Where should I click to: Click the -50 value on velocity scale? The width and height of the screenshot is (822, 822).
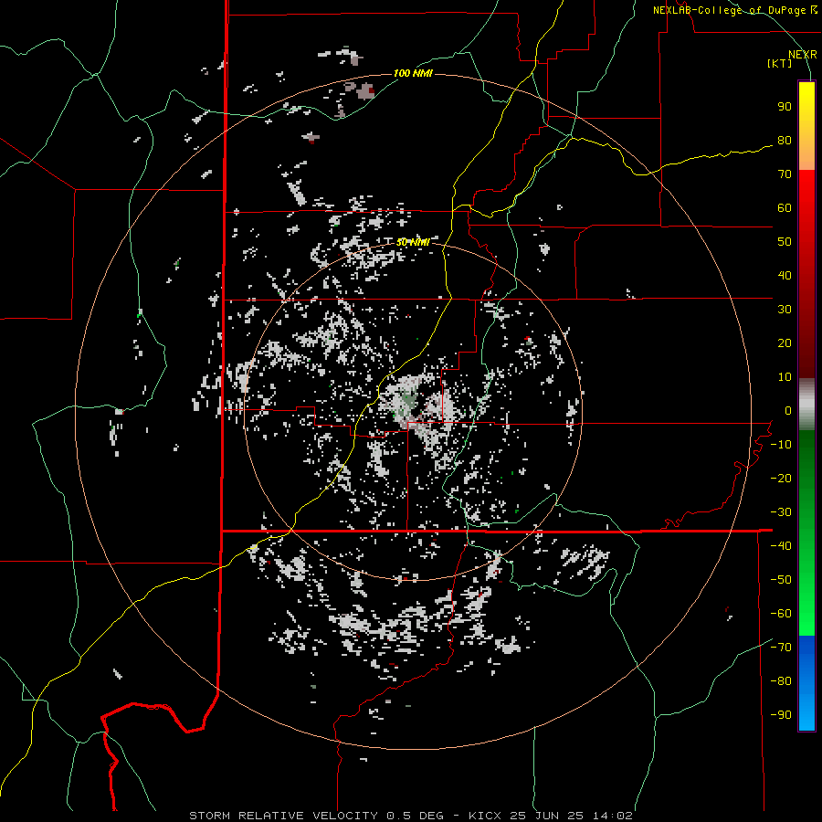pyautogui.click(x=781, y=580)
